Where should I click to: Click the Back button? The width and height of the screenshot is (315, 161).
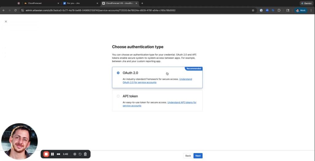[188, 156]
